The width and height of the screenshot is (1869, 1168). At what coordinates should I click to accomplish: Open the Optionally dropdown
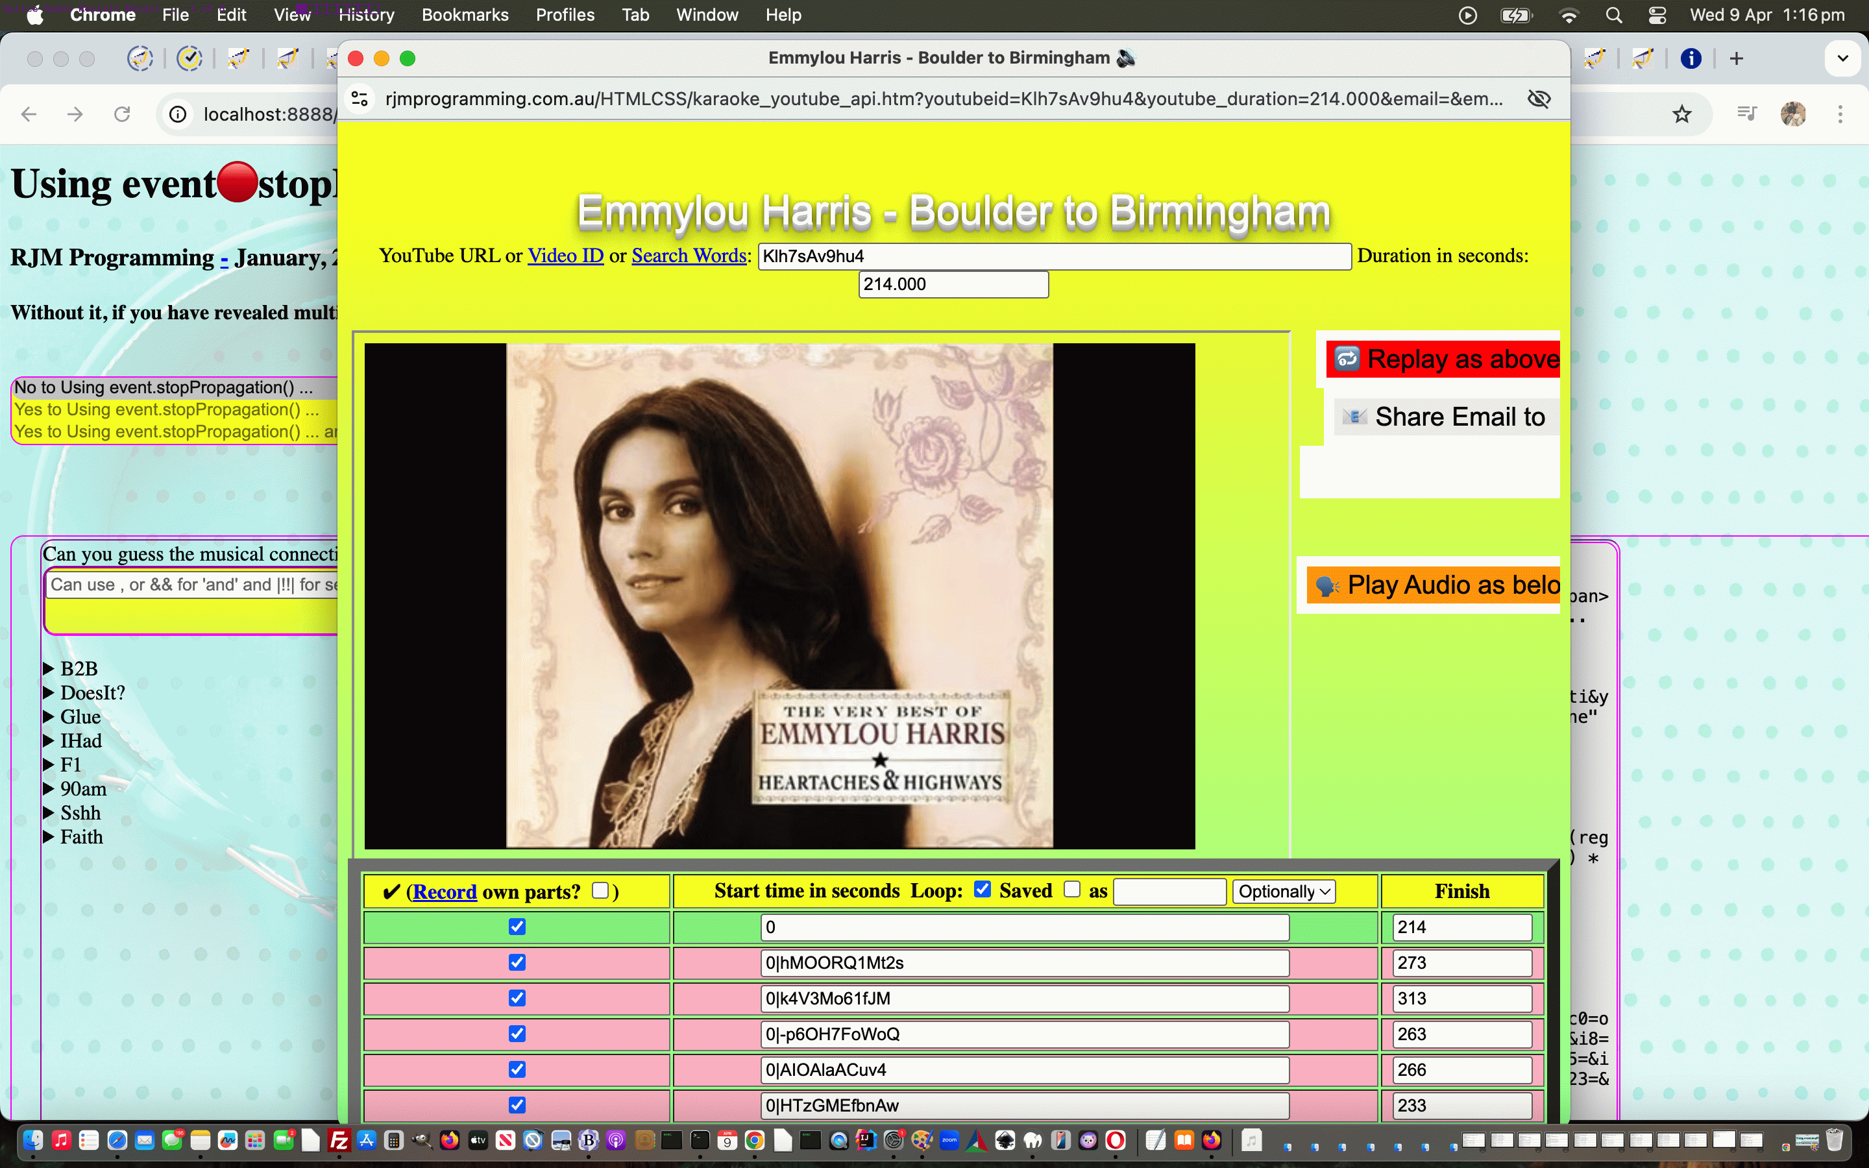(x=1284, y=892)
